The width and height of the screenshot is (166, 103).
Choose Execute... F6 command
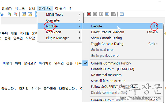pyautogui.click(x=122, y=26)
